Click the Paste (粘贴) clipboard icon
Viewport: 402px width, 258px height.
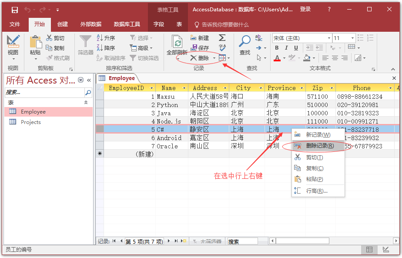click(x=35, y=42)
